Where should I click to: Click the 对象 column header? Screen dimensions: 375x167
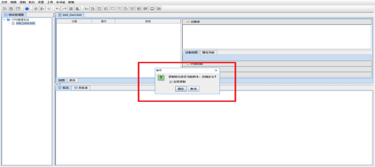74,21
